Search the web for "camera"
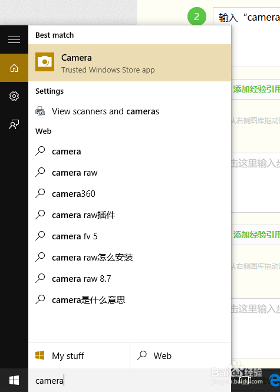This screenshot has width=280, height=392. tap(130, 151)
